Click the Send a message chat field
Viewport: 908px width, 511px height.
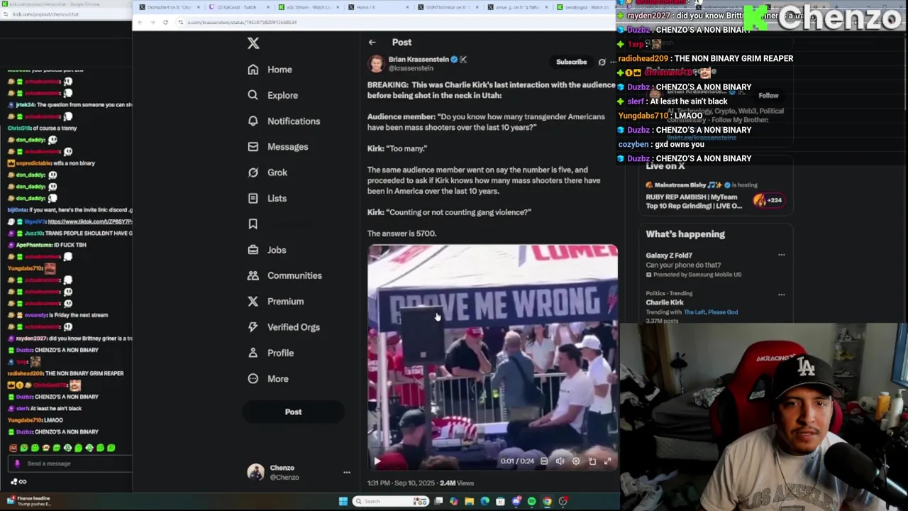[x=78, y=463]
